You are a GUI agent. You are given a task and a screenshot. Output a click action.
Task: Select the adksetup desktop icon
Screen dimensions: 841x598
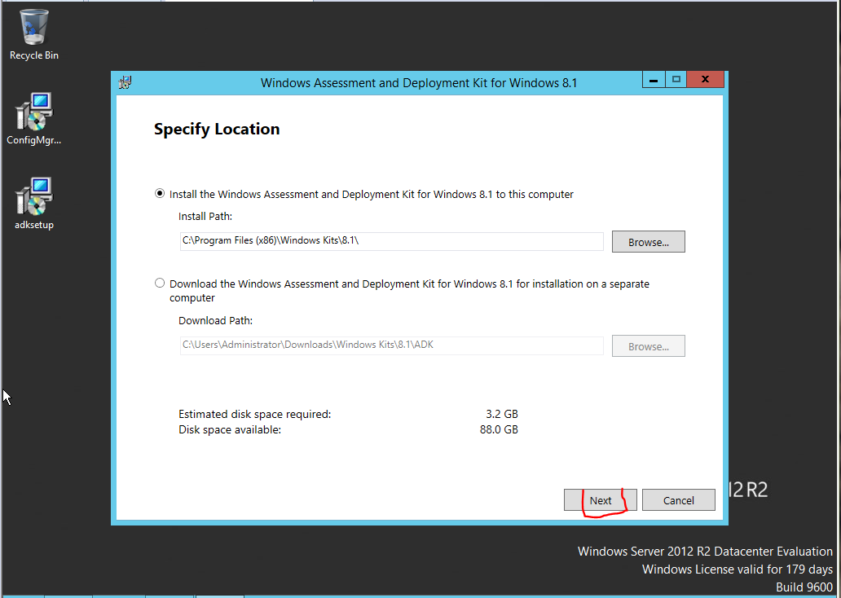(34, 203)
